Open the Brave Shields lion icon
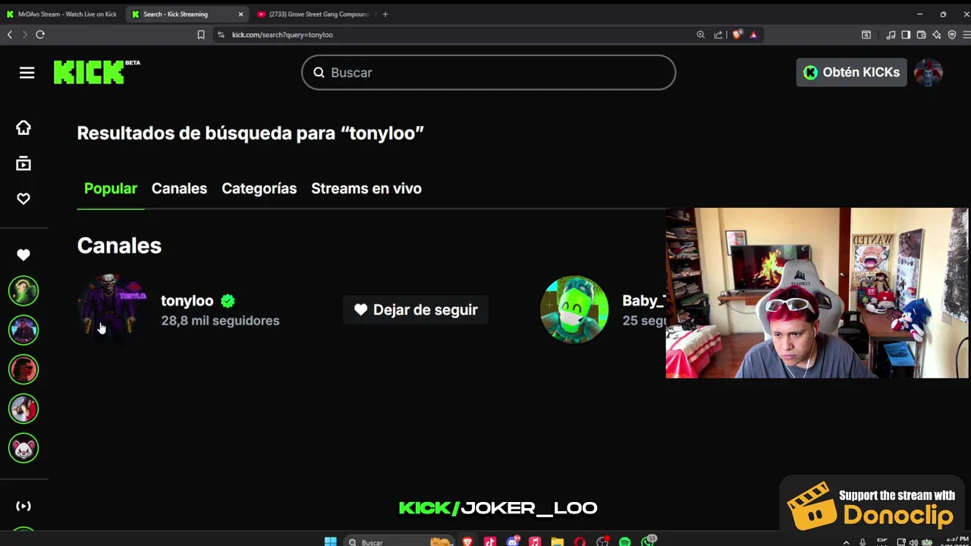This screenshot has width=971, height=546. [737, 34]
